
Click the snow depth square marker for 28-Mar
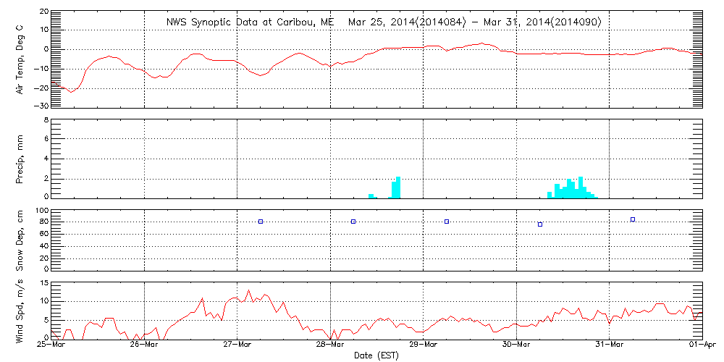tap(353, 222)
